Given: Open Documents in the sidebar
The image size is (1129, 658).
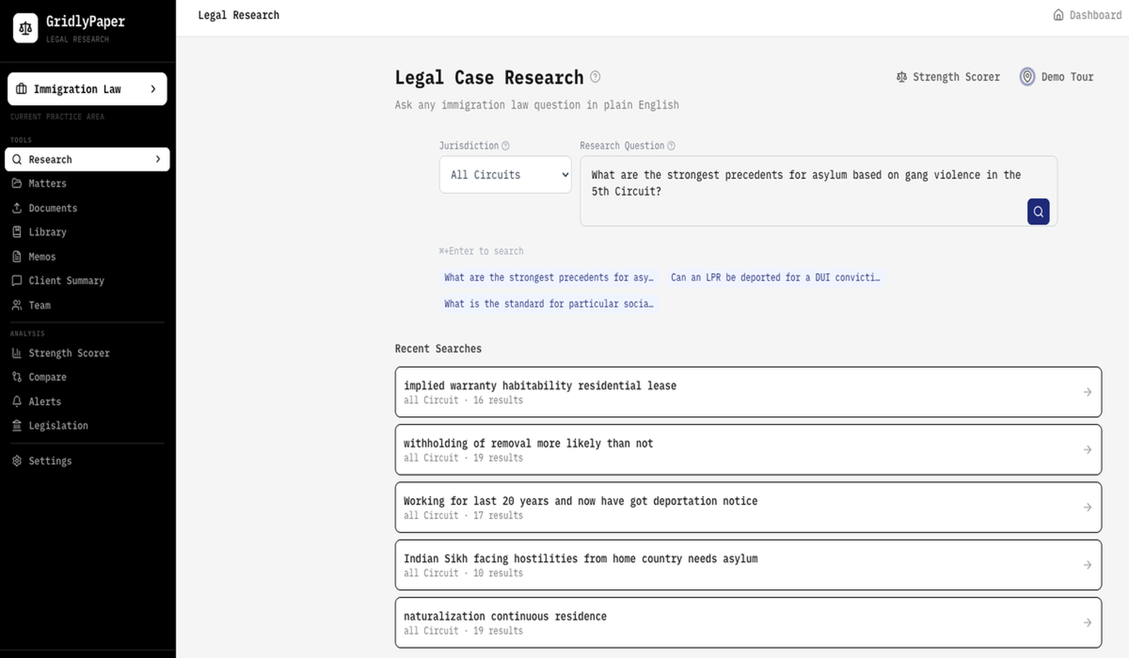Looking at the screenshot, I should (x=87, y=208).
